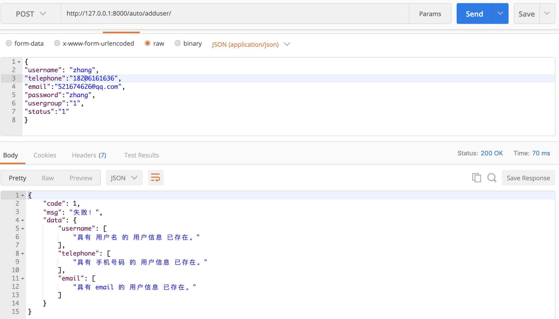
Task: Switch to the response Body tab
Action: pos(11,155)
